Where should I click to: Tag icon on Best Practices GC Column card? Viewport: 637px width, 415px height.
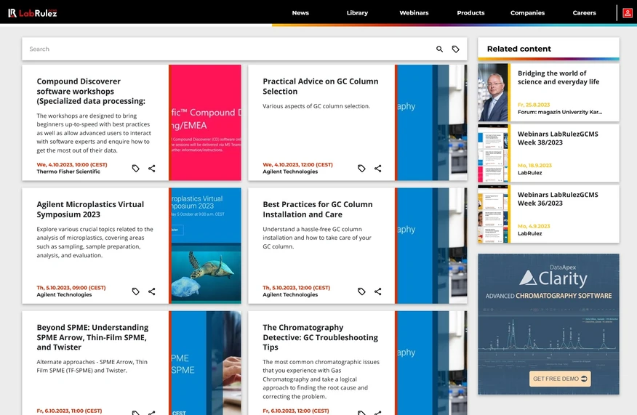[361, 291]
